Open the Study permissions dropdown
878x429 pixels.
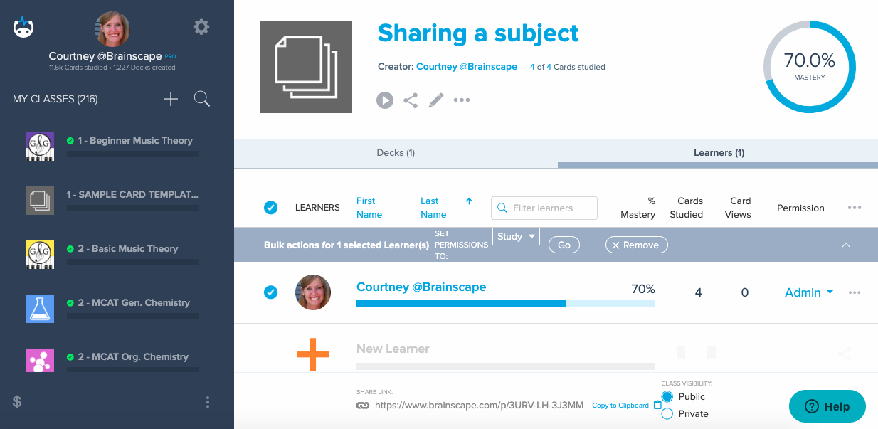pyautogui.click(x=516, y=237)
